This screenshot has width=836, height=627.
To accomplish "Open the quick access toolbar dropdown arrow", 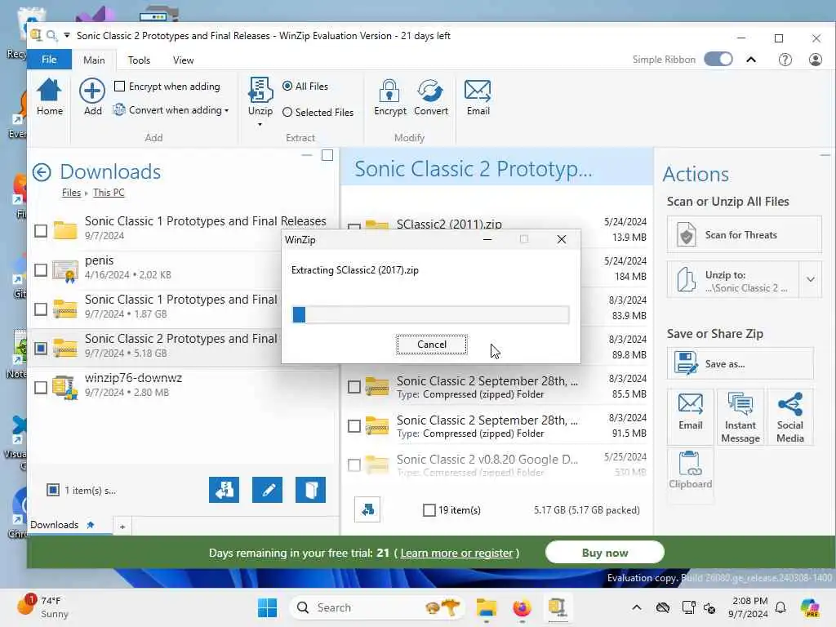I will click(x=67, y=36).
